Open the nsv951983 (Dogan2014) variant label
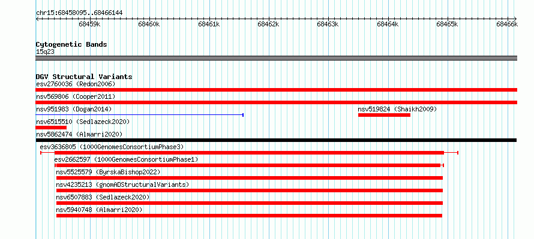Viewport: 534px width, 239px height. (74, 109)
